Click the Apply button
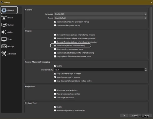 (x=146, y=115)
